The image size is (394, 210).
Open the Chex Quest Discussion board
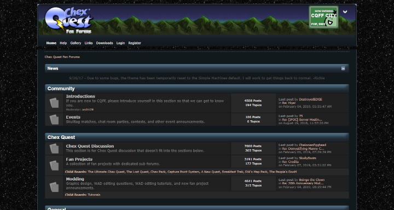[x=90, y=146]
